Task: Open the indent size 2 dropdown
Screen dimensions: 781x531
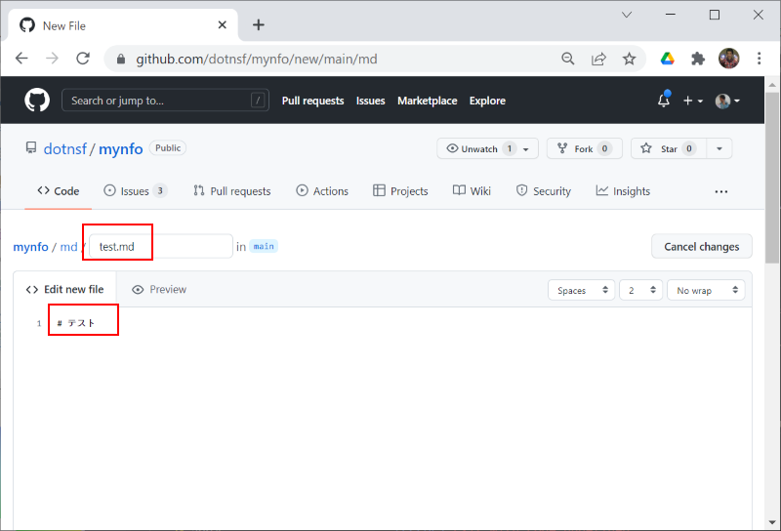Action: (640, 290)
